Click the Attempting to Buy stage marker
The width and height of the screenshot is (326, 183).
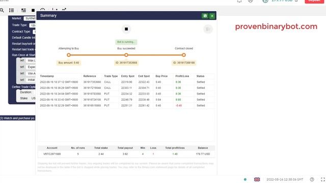tap(69, 55)
